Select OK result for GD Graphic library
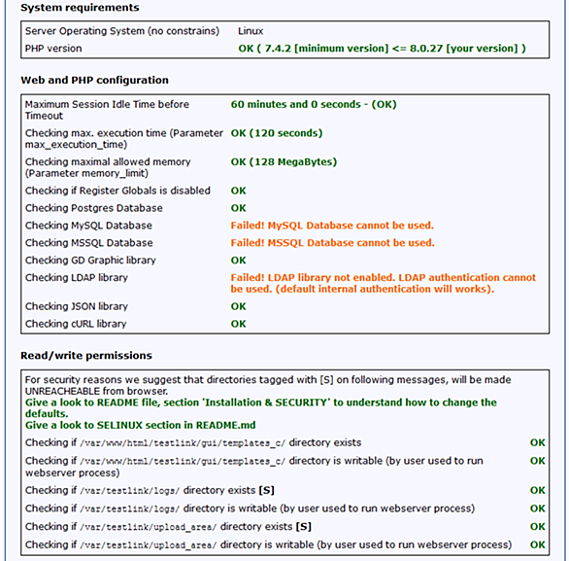Image resolution: width=569 pixels, height=561 pixels. point(239,261)
